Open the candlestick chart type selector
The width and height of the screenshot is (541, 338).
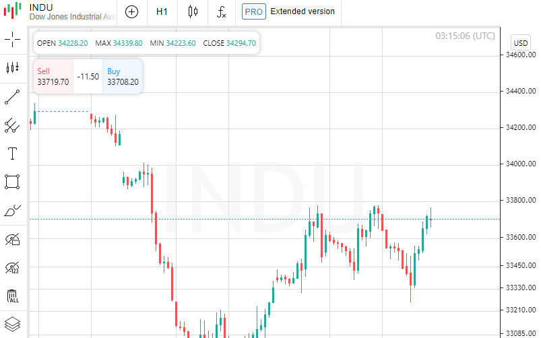click(x=193, y=11)
